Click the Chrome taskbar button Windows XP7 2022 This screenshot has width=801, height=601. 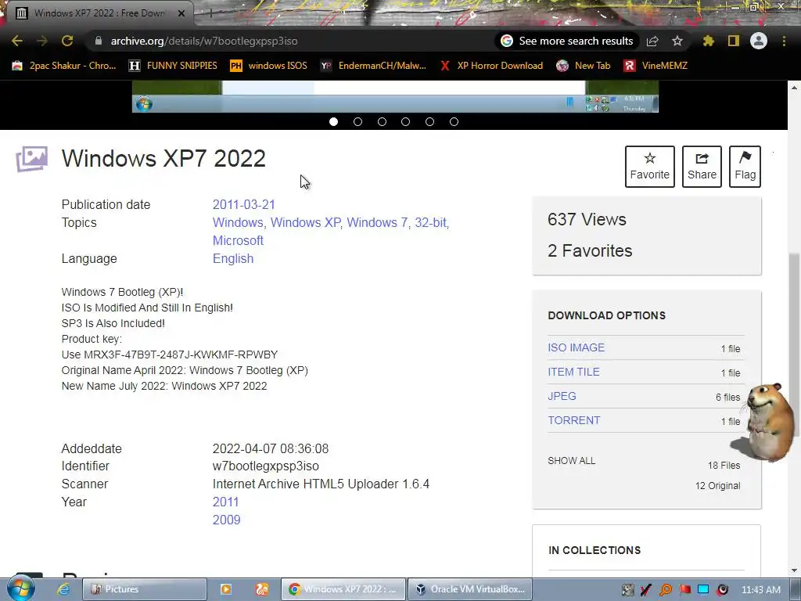[343, 589]
